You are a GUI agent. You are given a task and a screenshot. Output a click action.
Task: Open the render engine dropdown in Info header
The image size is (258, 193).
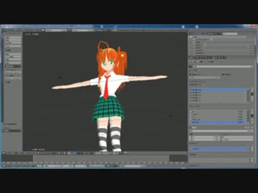(x=102, y=30)
